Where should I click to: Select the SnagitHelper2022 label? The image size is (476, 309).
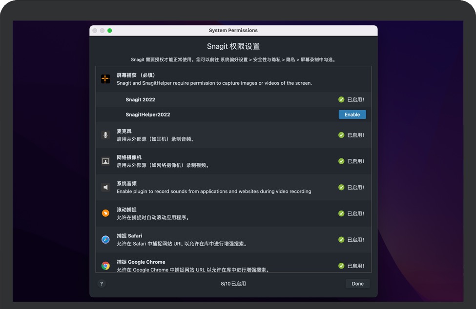coord(148,115)
